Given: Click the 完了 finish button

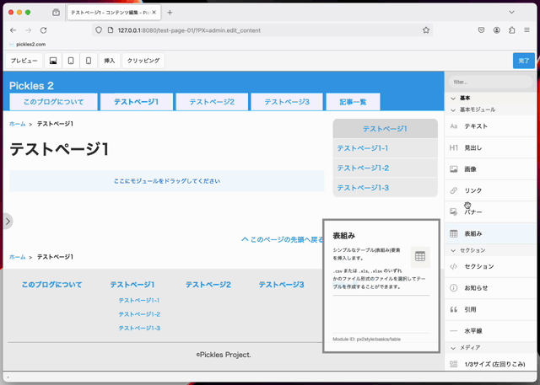Looking at the screenshot, I should point(523,61).
